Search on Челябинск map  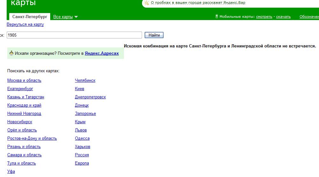coord(85,81)
